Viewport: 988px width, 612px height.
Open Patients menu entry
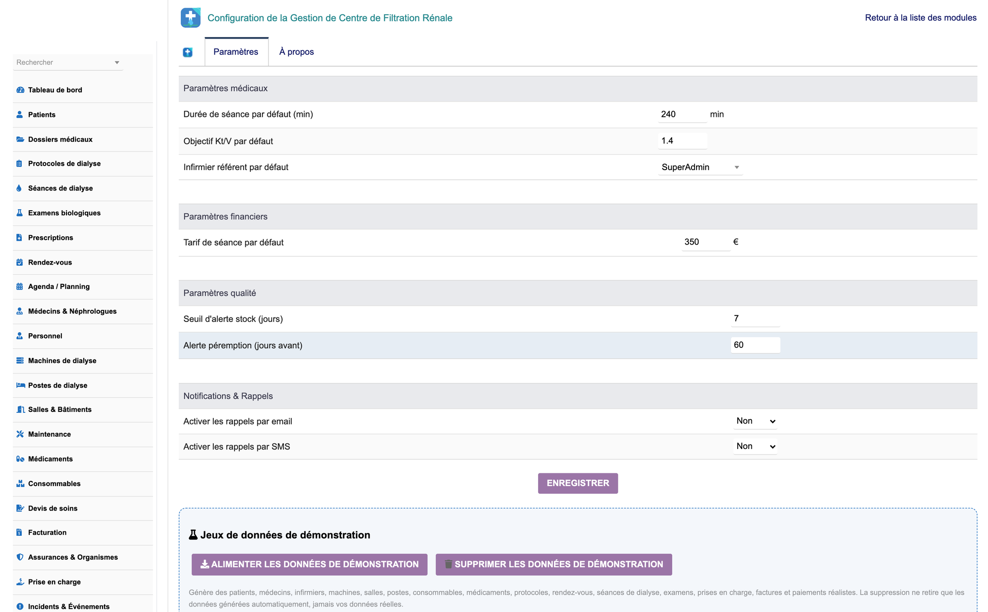tap(42, 115)
